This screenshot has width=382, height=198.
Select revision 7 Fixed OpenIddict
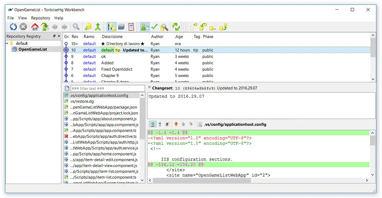coord(117,69)
